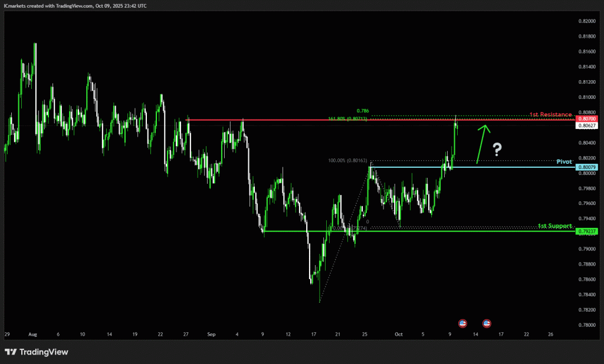Click the Pivot text label
This screenshot has height=364, width=604.
click(564, 161)
